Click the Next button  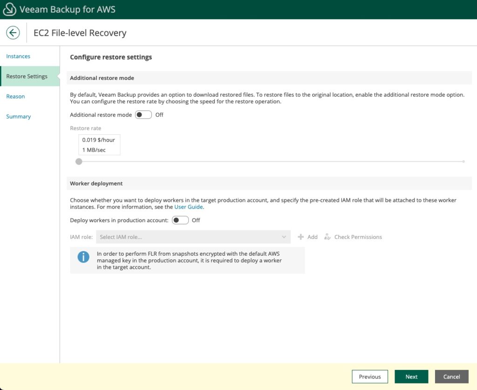411,377
